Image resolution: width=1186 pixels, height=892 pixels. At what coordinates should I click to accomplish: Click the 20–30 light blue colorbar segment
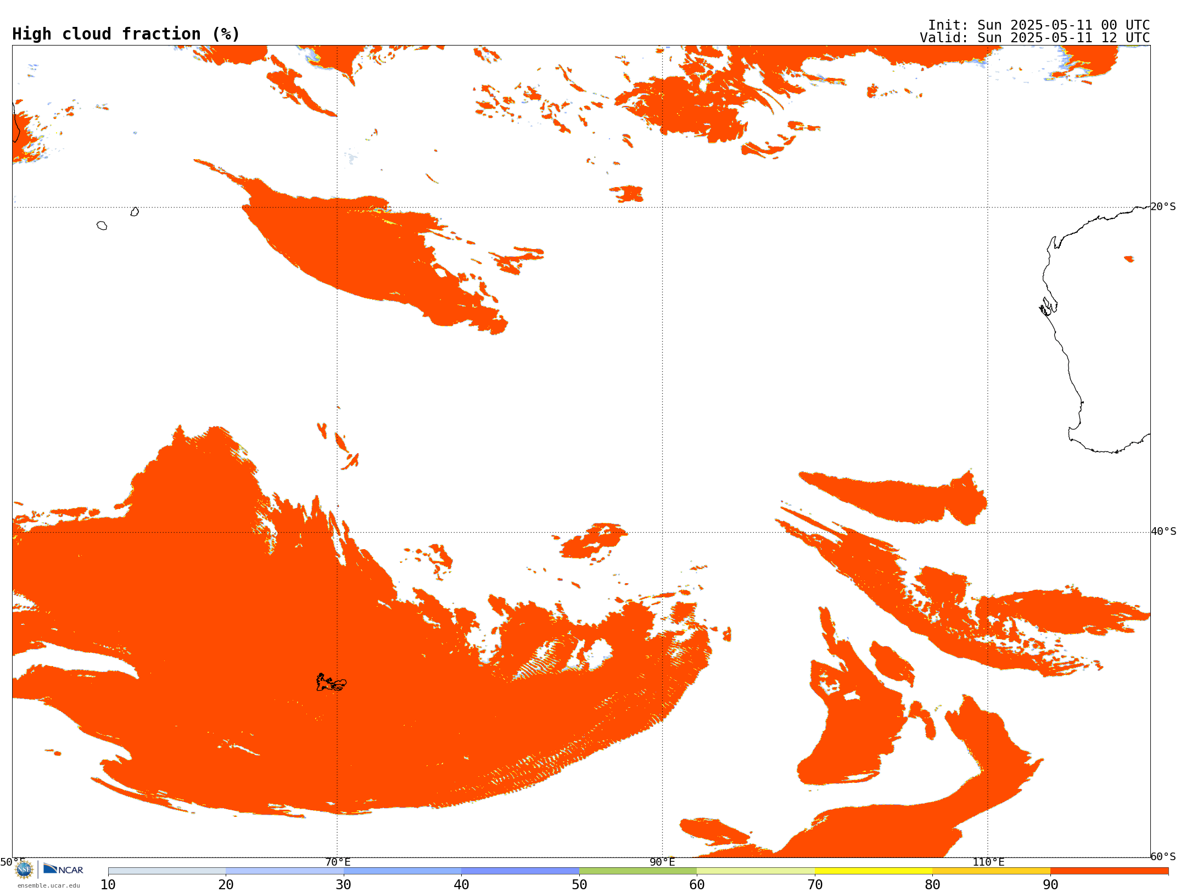pyautogui.click(x=284, y=871)
